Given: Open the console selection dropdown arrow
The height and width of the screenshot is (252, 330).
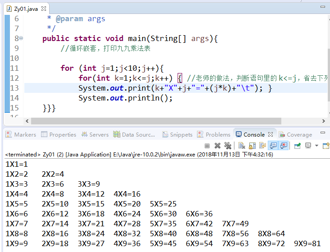Looking at the screenshot, I should point(316,146).
